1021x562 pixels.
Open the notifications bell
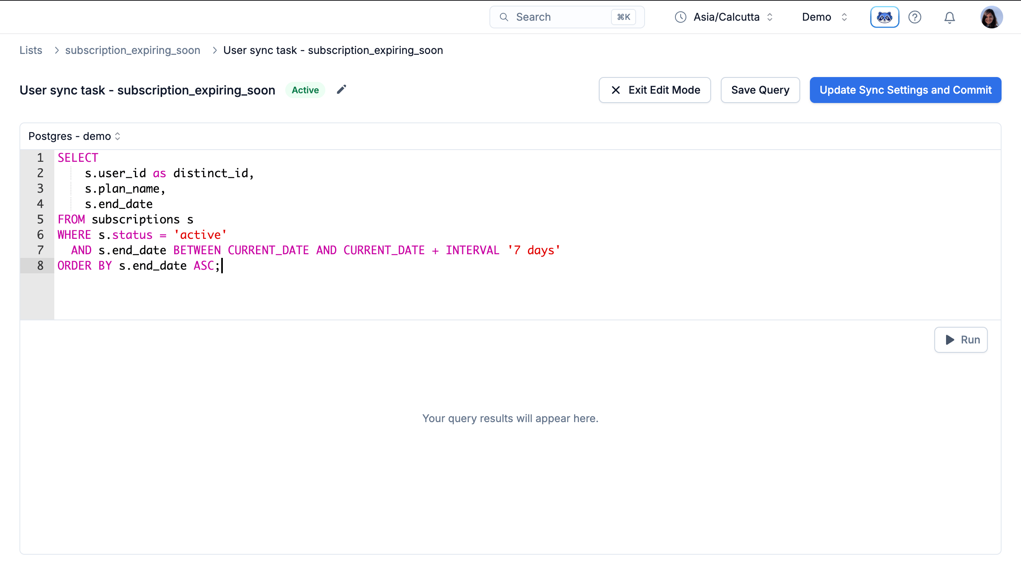click(x=950, y=17)
